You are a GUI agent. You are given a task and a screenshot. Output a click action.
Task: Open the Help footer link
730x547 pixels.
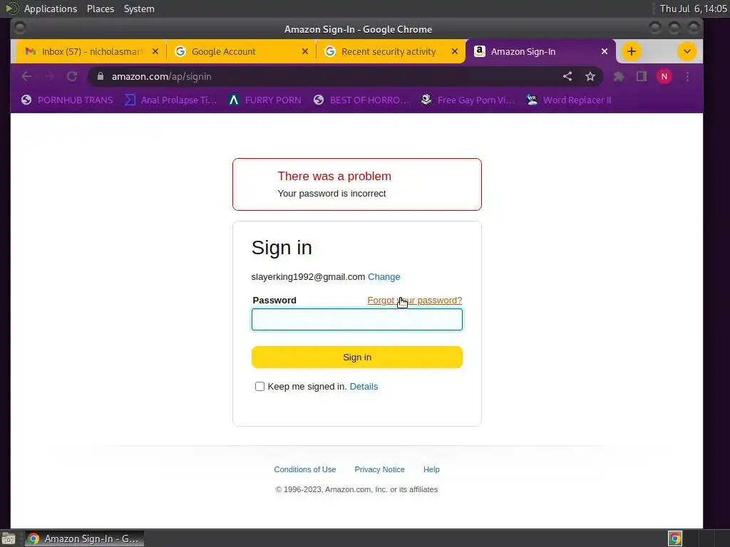click(431, 469)
